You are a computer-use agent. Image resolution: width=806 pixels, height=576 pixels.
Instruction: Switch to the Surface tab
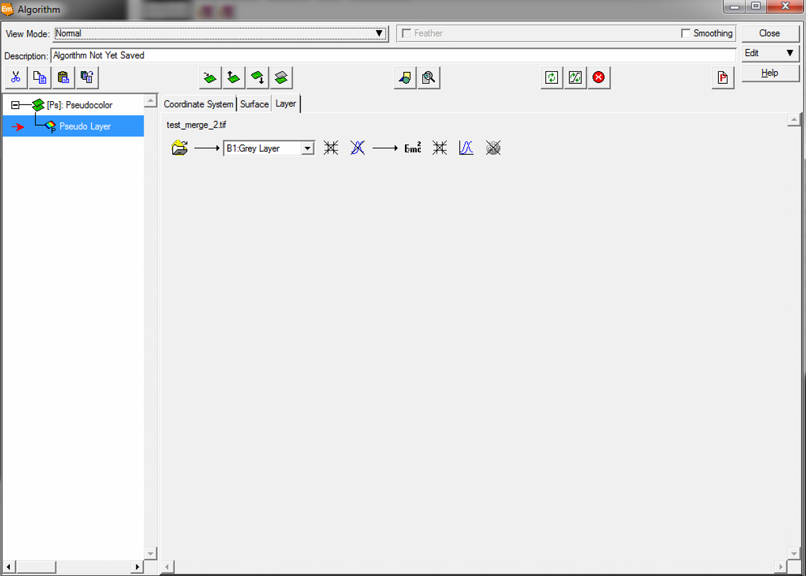254,104
